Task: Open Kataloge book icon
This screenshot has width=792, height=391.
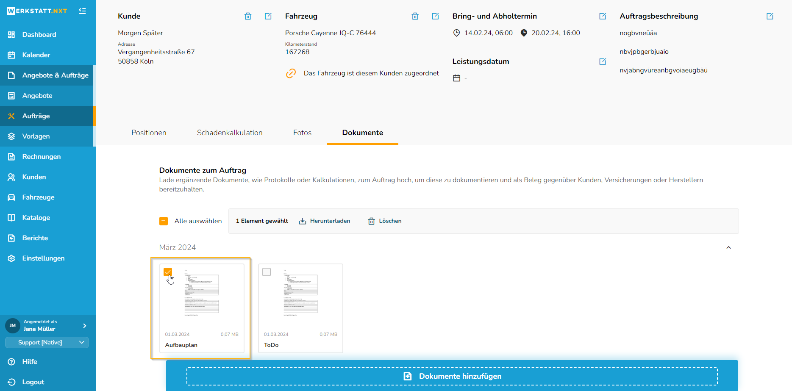Action: (11, 218)
